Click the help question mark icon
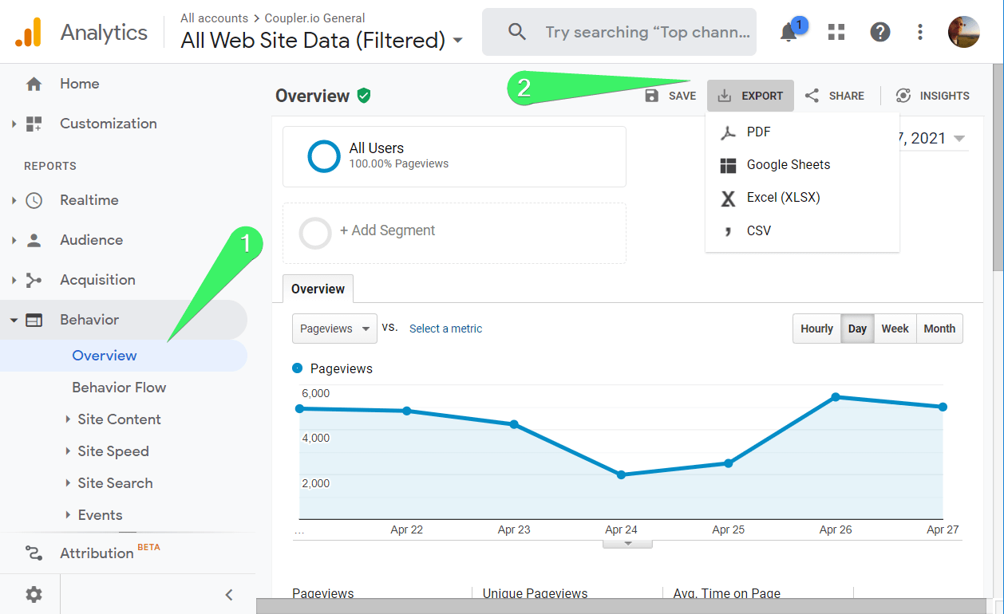Viewport: 1004px width, 614px height. click(879, 32)
